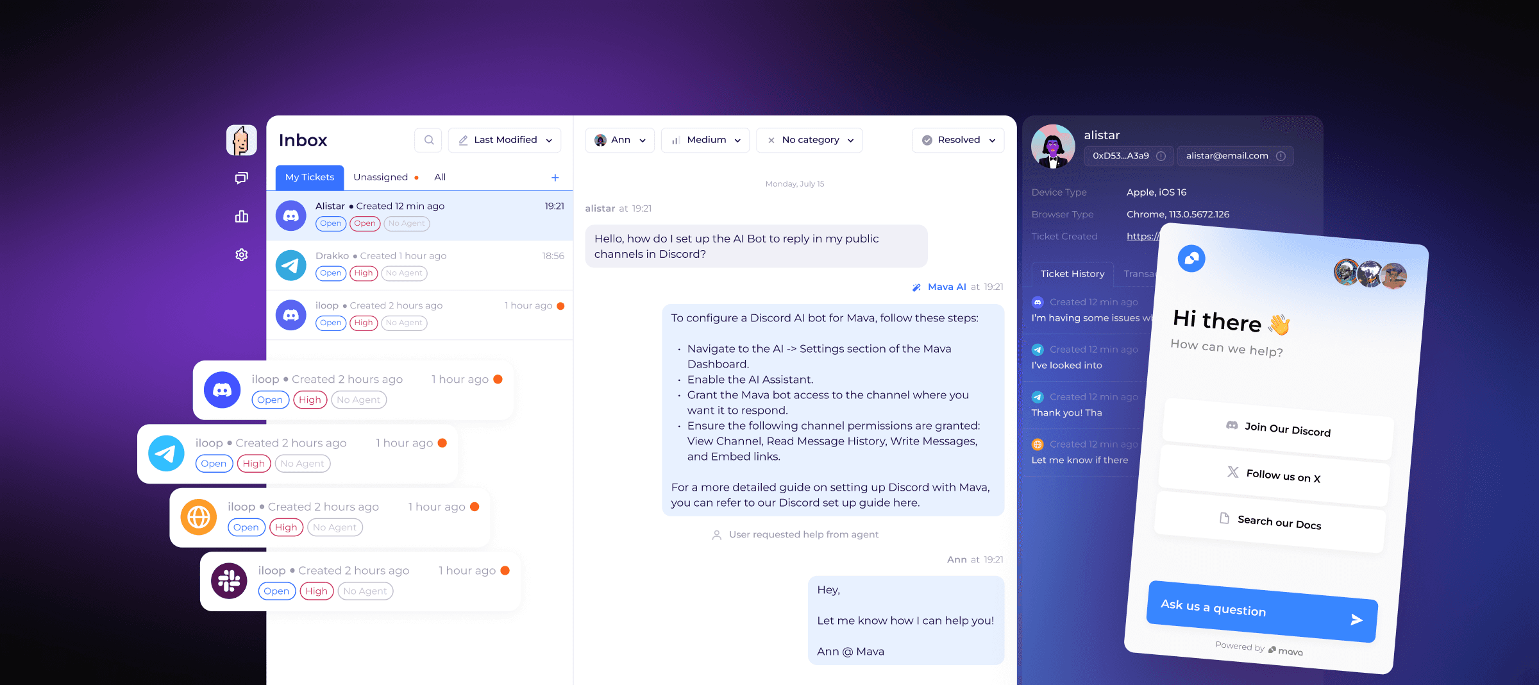This screenshot has height=685, width=1539.
Task: Copy alistar's wallet address 0xD53...A3a9
Action: 1161,155
